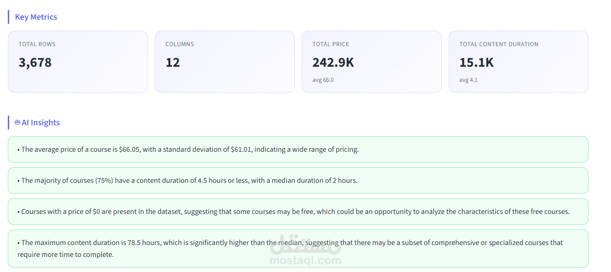The height and width of the screenshot is (272, 611).
Task: Click the Key Metrics section heading
Action: [x=36, y=17]
